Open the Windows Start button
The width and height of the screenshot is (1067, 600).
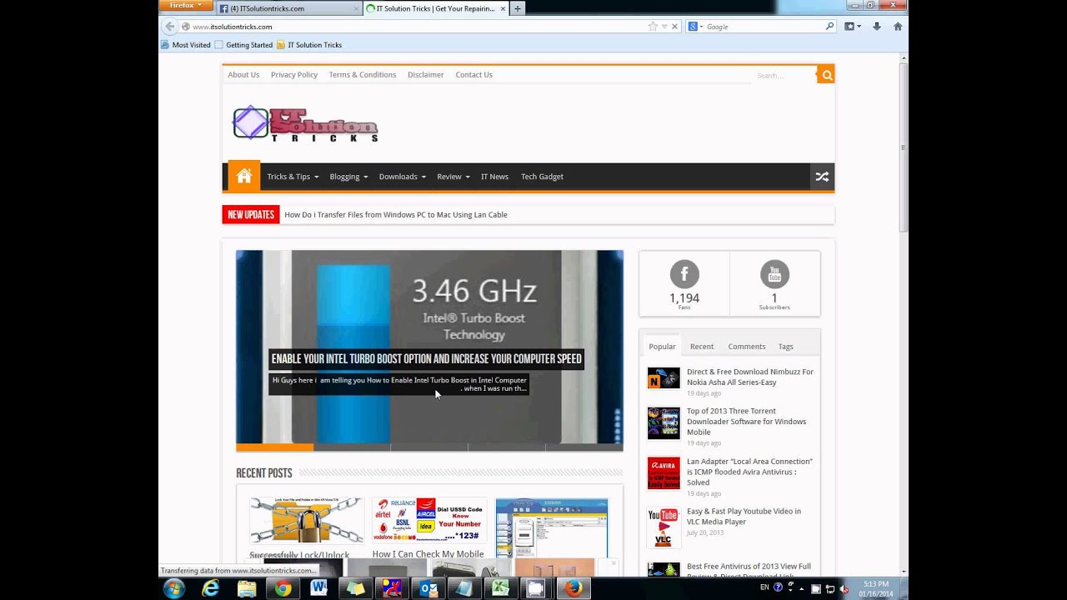tap(174, 588)
